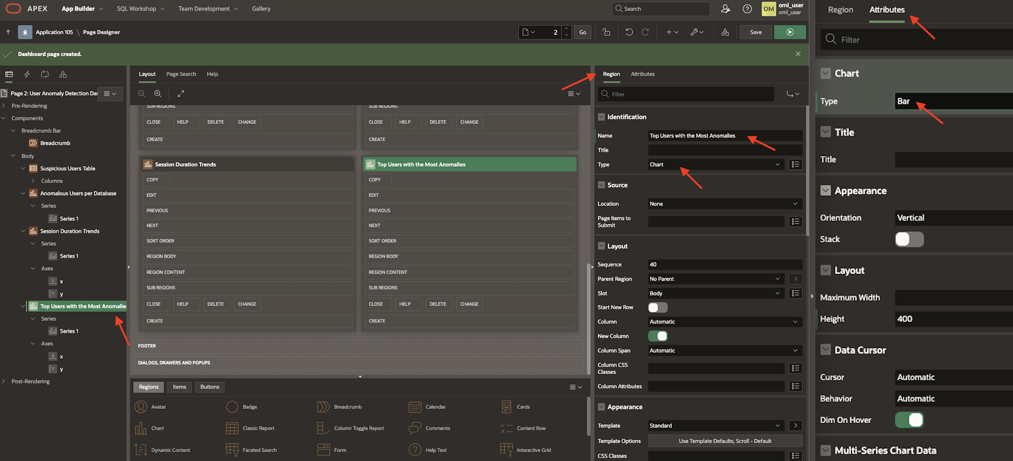Collapse Session Duration Trends tree node
This screenshot has width=1013, height=461.
[x=23, y=231]
